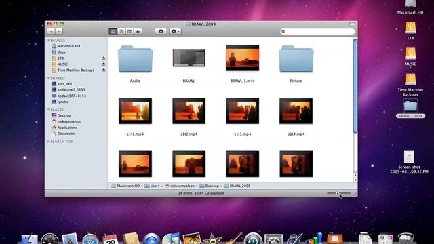This screenshot has height=244, width=434.
Task: Select the Audio folder
Action: pyautogui.click(x=135, y=59)
